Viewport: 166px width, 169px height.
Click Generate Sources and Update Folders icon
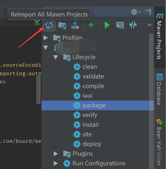(x=62, y=25)
